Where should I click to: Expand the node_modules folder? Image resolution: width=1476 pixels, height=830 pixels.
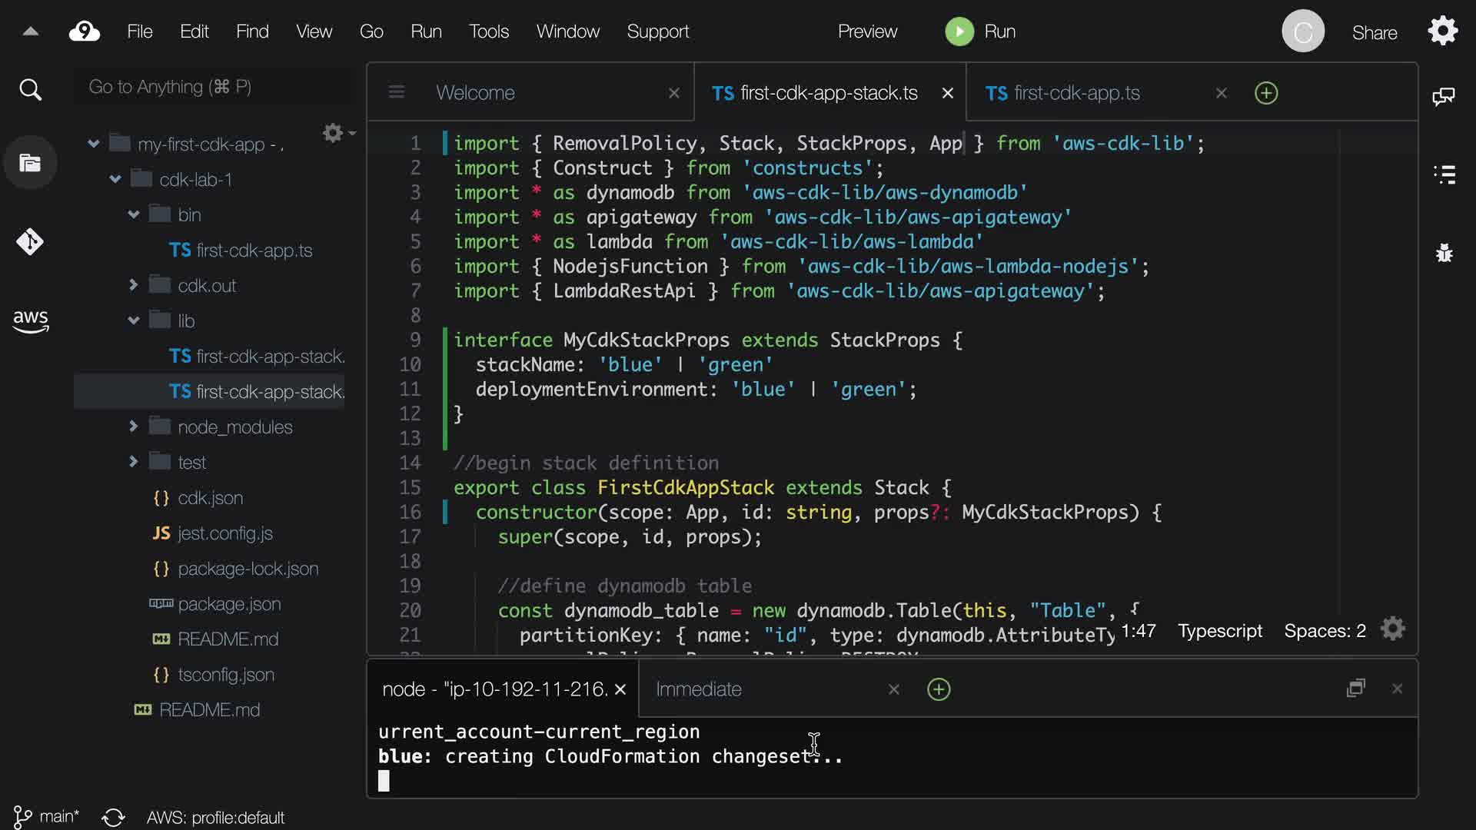[133, 427]
